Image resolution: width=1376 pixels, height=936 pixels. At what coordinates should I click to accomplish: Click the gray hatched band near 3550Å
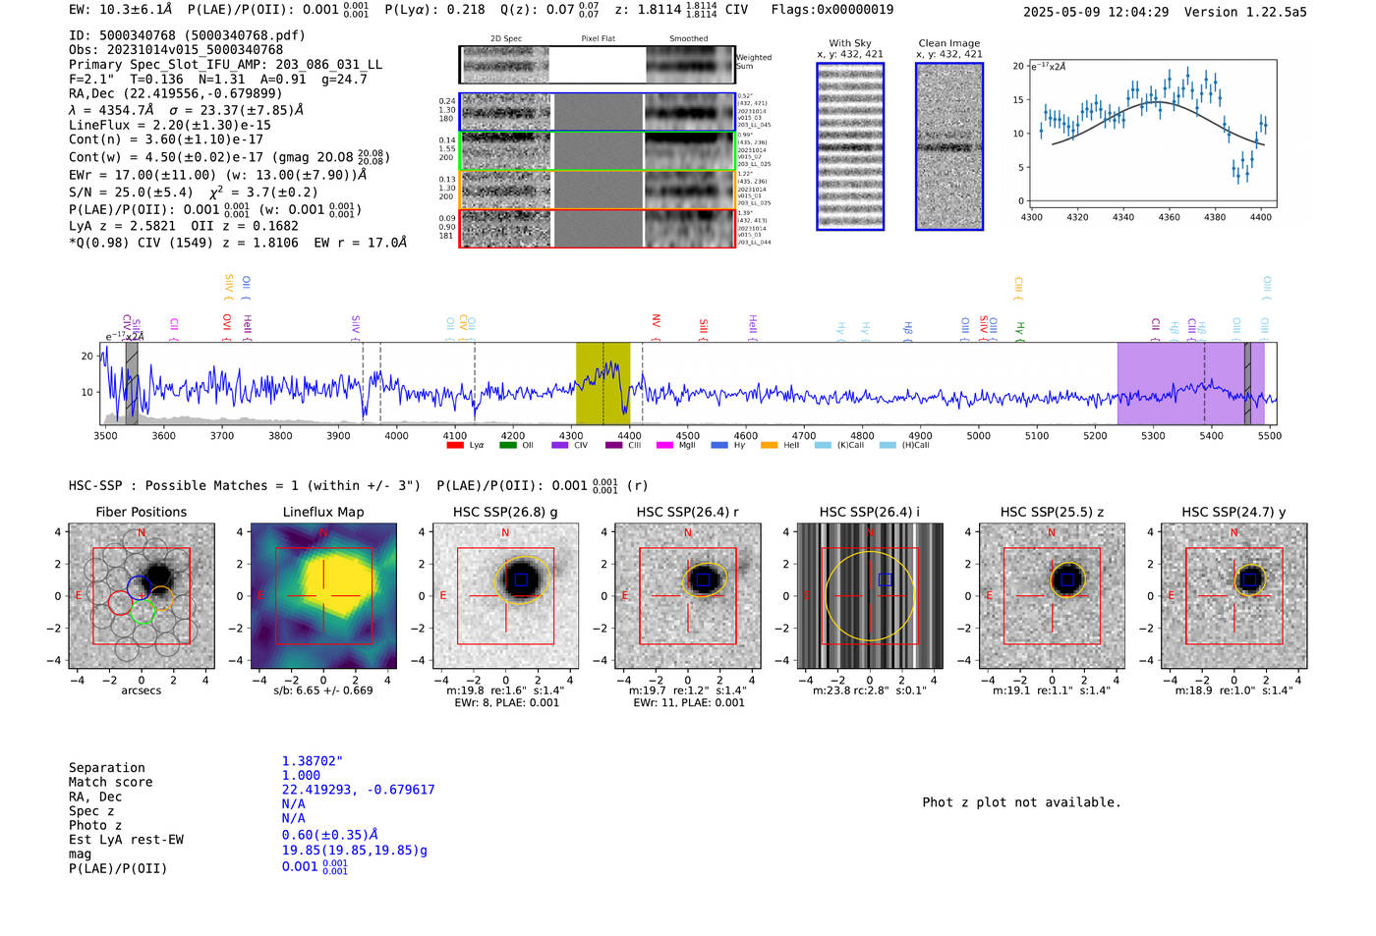[x=132, y=383]
